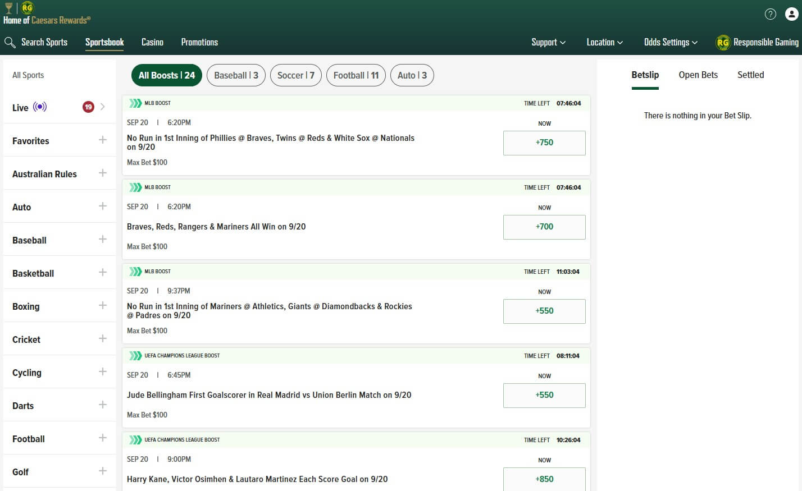Open the Promotions tab

(199, 42)
